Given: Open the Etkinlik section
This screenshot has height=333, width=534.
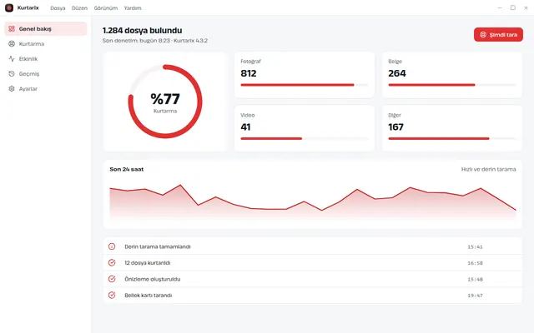Looking at the screenshot, I should (46, 59).
